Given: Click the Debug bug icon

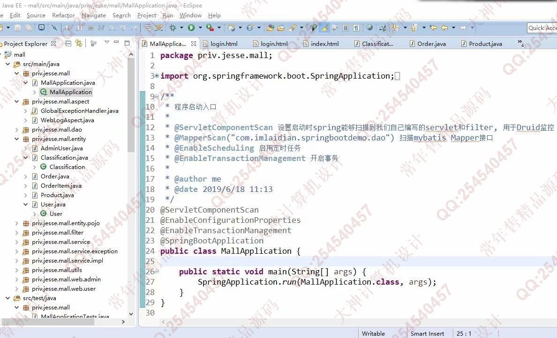Looking at the screenshot, I should 173,28.
